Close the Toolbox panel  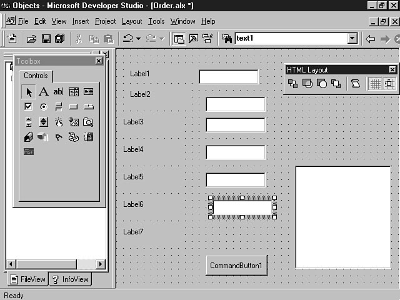[99, 61]
